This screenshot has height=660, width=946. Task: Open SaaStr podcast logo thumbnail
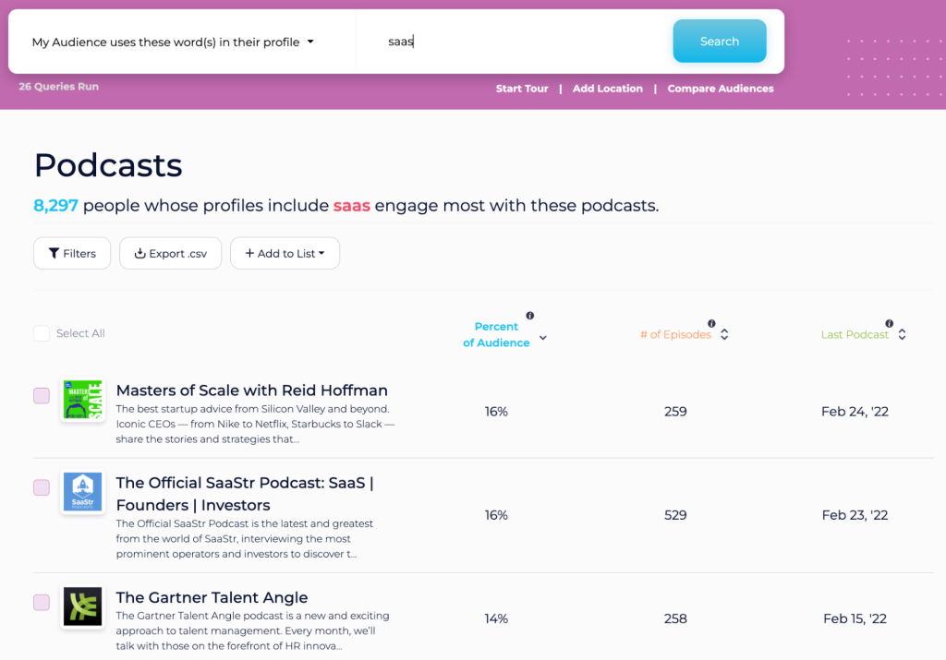pyautogui.click(x=82, y=492)
